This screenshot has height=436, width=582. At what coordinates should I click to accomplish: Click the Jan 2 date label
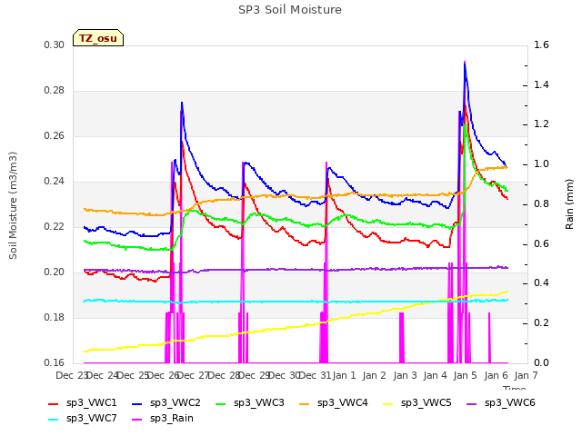pos(374,375)
